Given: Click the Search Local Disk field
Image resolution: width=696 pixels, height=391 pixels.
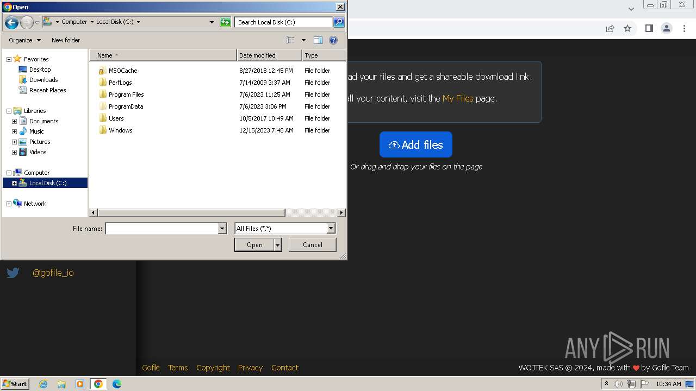Looking at the screenshot, I should point(284,22).
